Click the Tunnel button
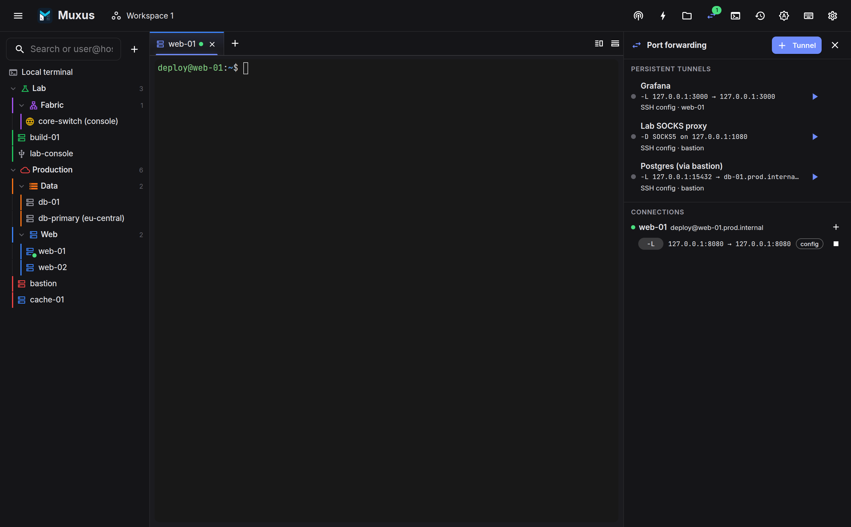851x527 pixels. [796, 45]
